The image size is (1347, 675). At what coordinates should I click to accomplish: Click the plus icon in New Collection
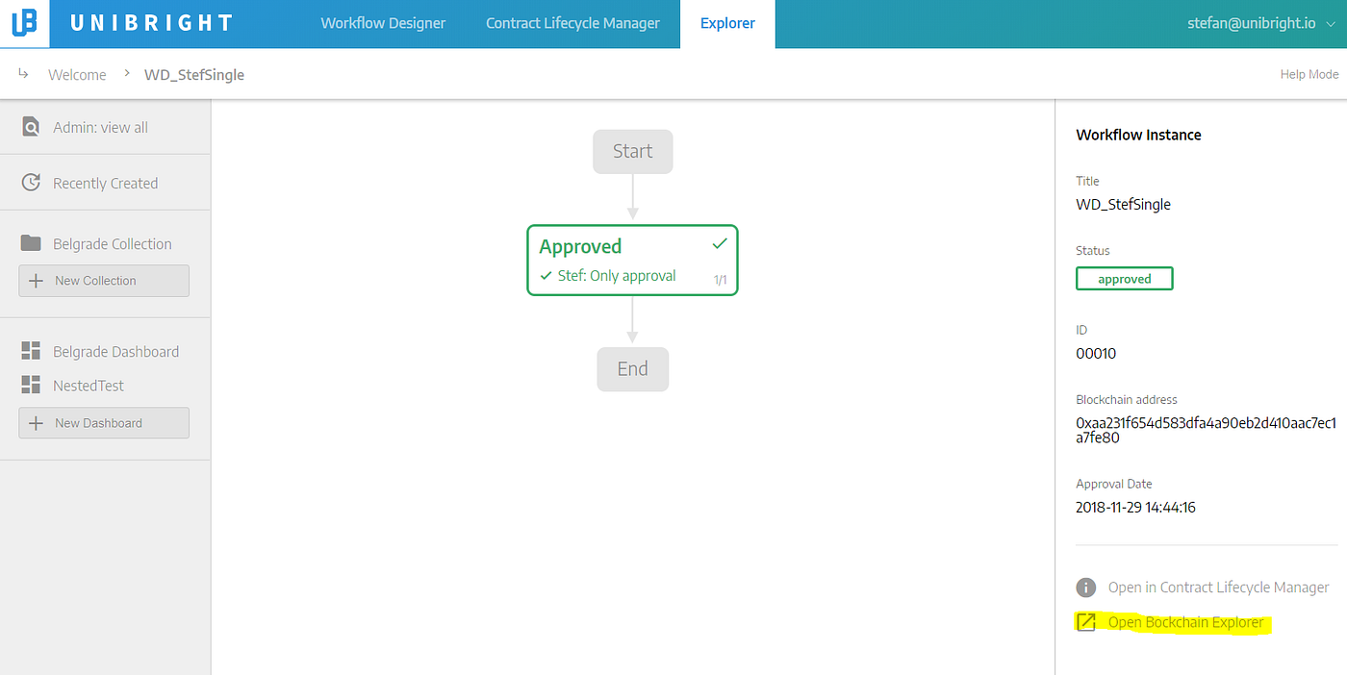pyautogui.click(x=37, y=281)
